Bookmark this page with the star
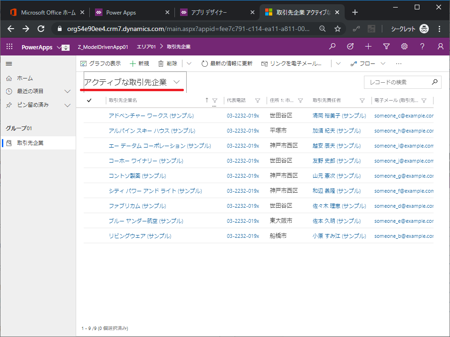 [x=338, y=29]
